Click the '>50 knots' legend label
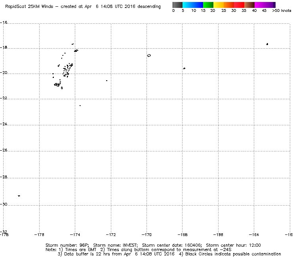Image resolution: width=293 pixels, height=257 pixels. pyautogui.click(x=282, y=11)
